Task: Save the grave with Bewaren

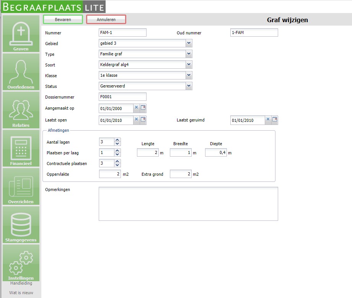Action: pos(63,19)
